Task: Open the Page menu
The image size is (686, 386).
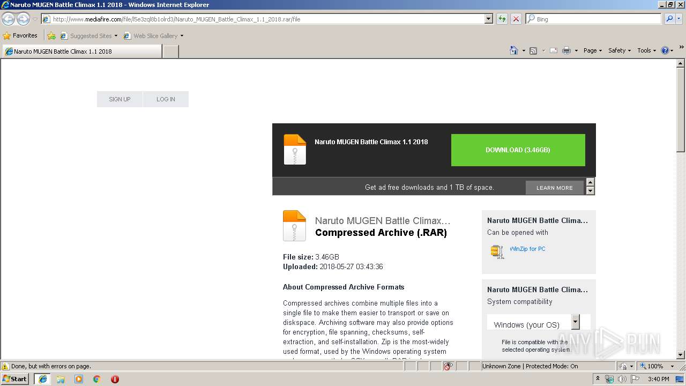Action: click(x=592, y=50)
